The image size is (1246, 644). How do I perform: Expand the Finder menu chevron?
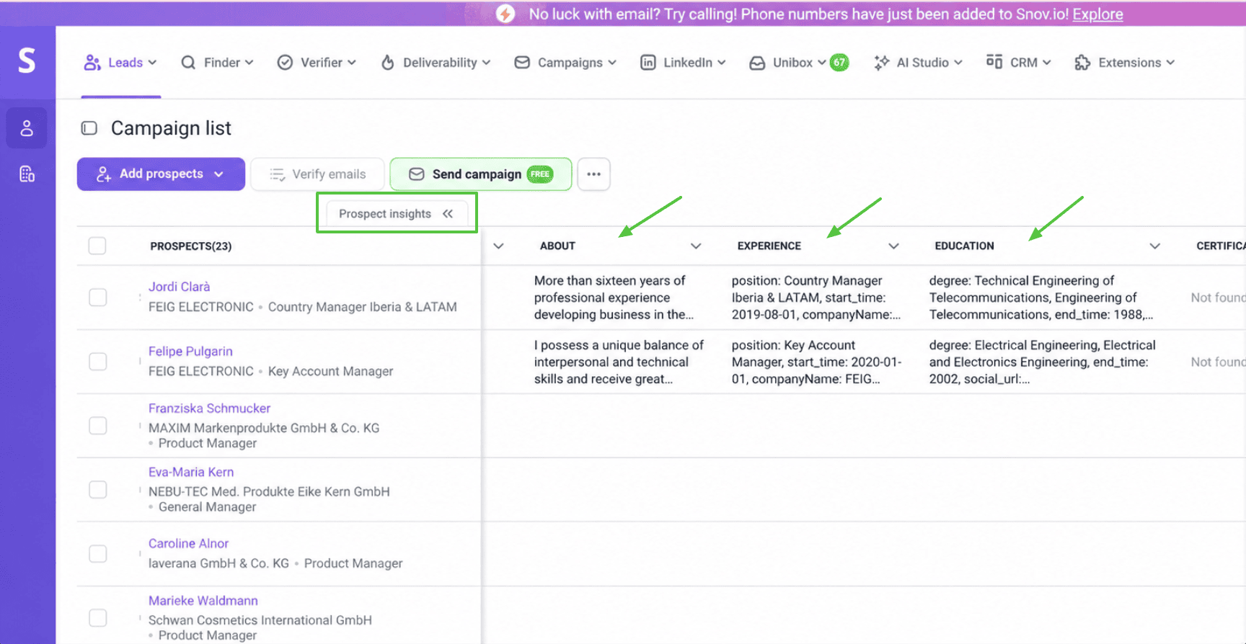(x=249, y=63)
